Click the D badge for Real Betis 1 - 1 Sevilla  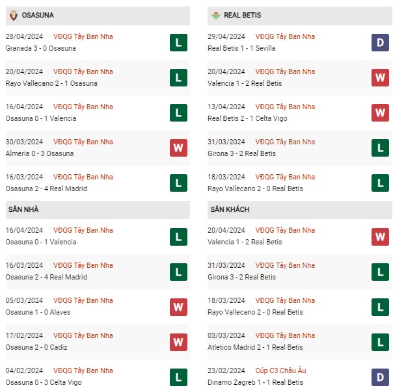(x=381, y=43)
